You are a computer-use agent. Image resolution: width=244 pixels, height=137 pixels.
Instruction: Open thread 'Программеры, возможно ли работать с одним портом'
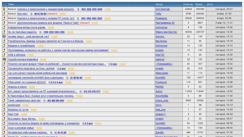[x=58, y=50]
